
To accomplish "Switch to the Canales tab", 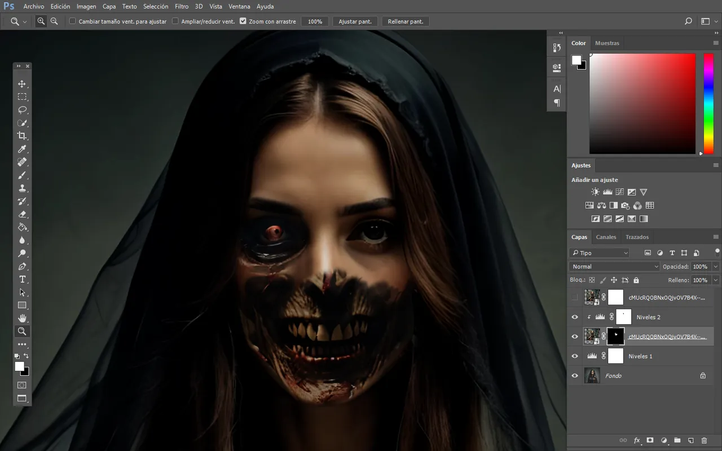I will pyautogui.click(x=606, y=237).
